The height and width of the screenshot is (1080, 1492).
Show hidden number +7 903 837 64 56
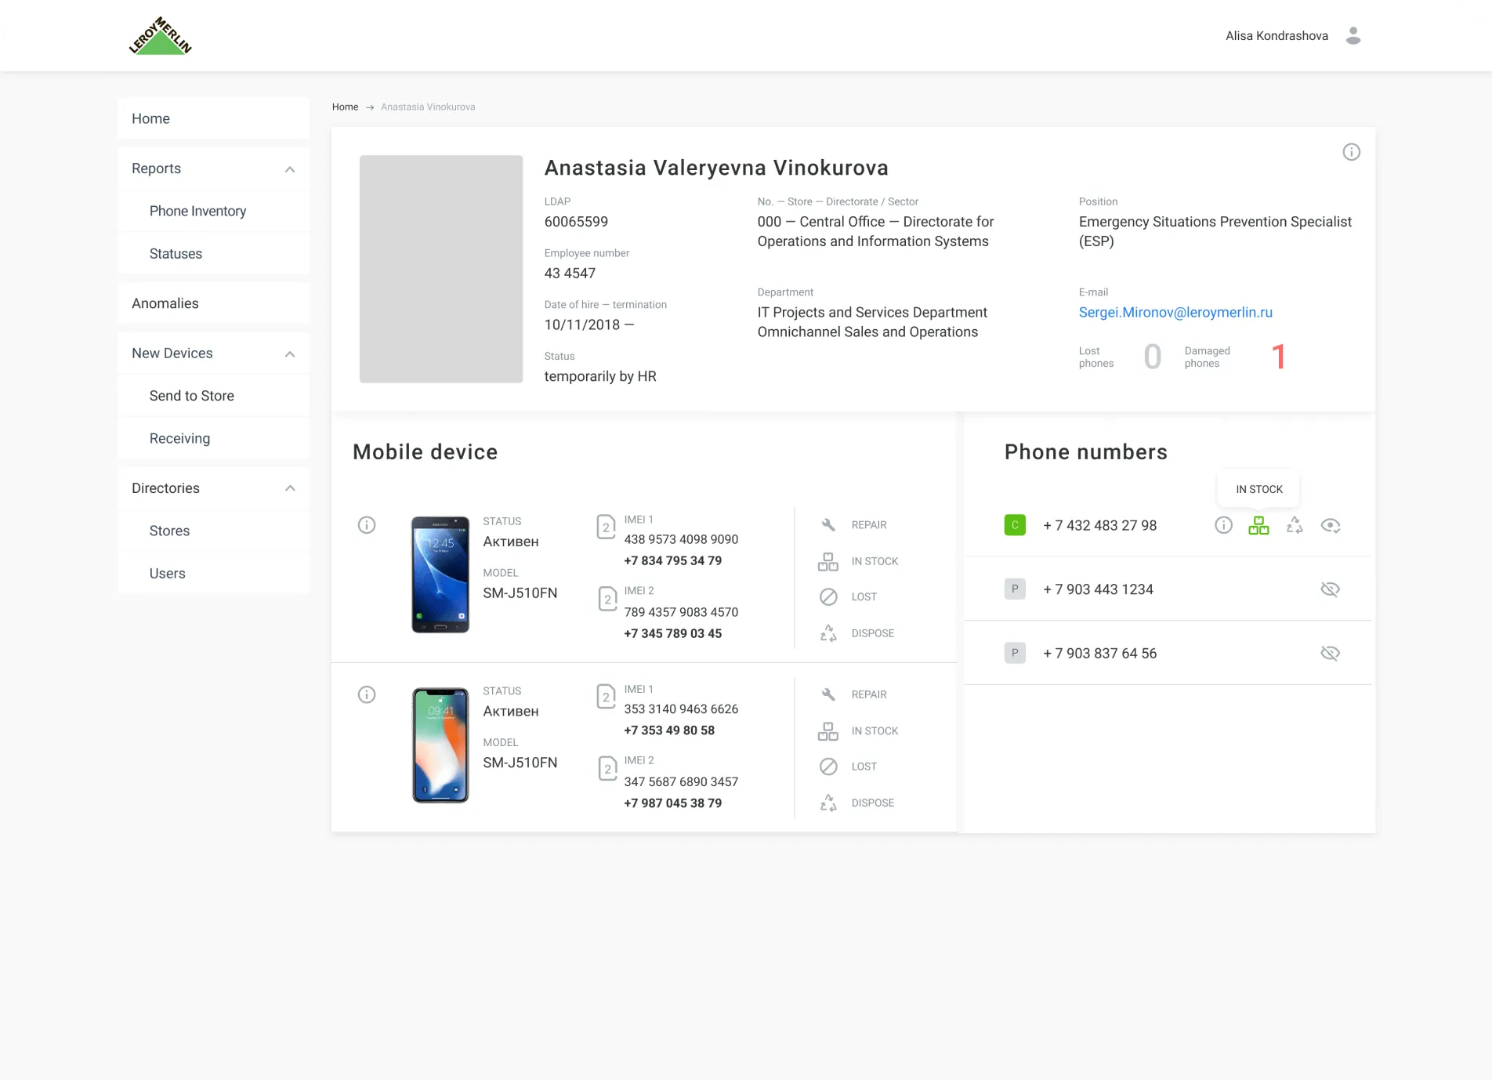tap(1330, 654)
